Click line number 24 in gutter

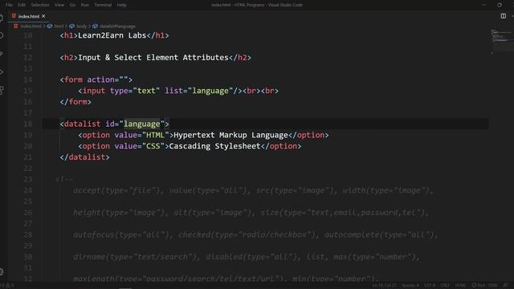(28, 190)
